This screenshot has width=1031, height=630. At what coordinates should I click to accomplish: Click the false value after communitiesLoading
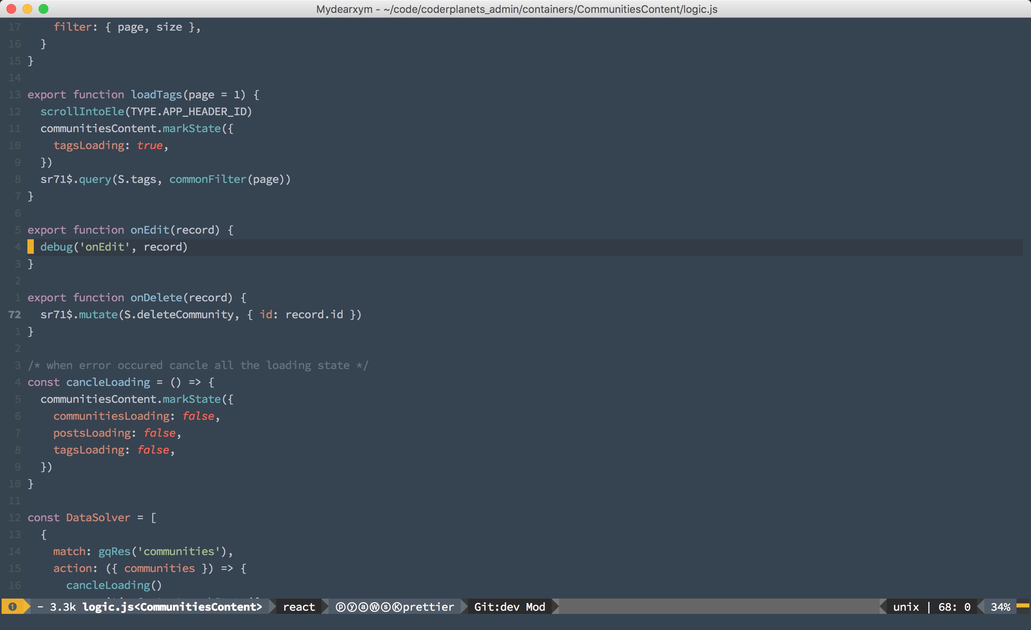(198, 416)
